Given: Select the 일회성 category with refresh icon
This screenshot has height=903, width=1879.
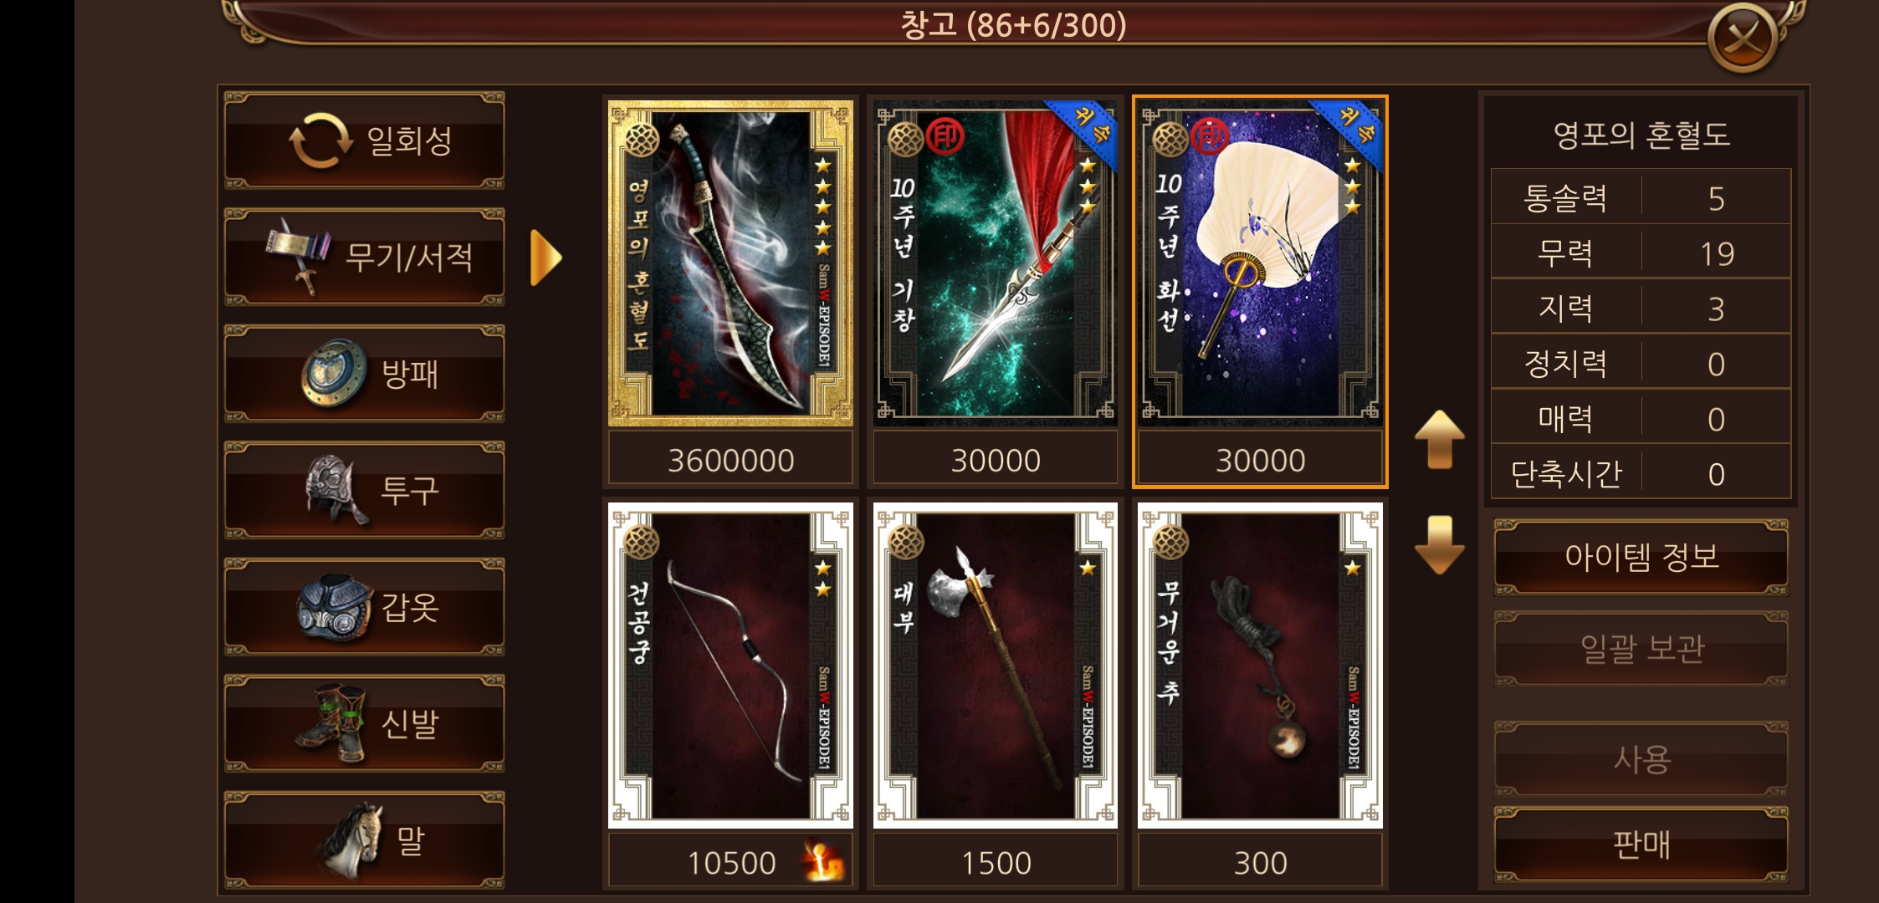Looking at the screenshot, I should 364,140.
